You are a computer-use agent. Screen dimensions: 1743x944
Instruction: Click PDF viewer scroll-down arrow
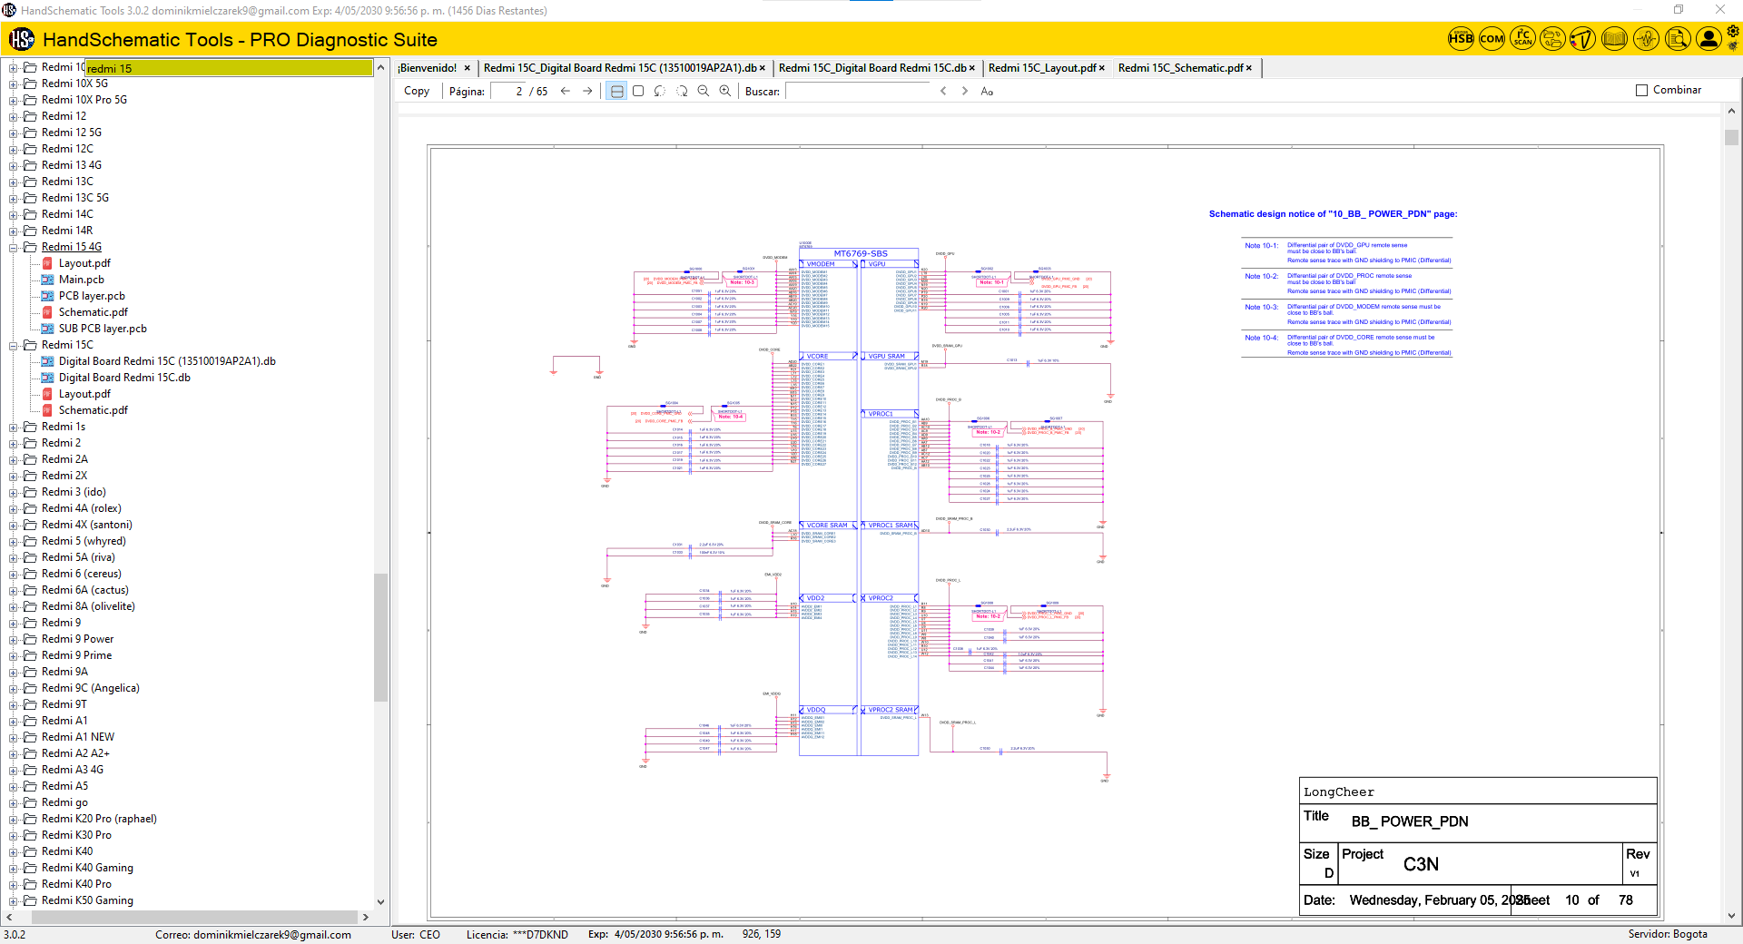(1731, 916)
